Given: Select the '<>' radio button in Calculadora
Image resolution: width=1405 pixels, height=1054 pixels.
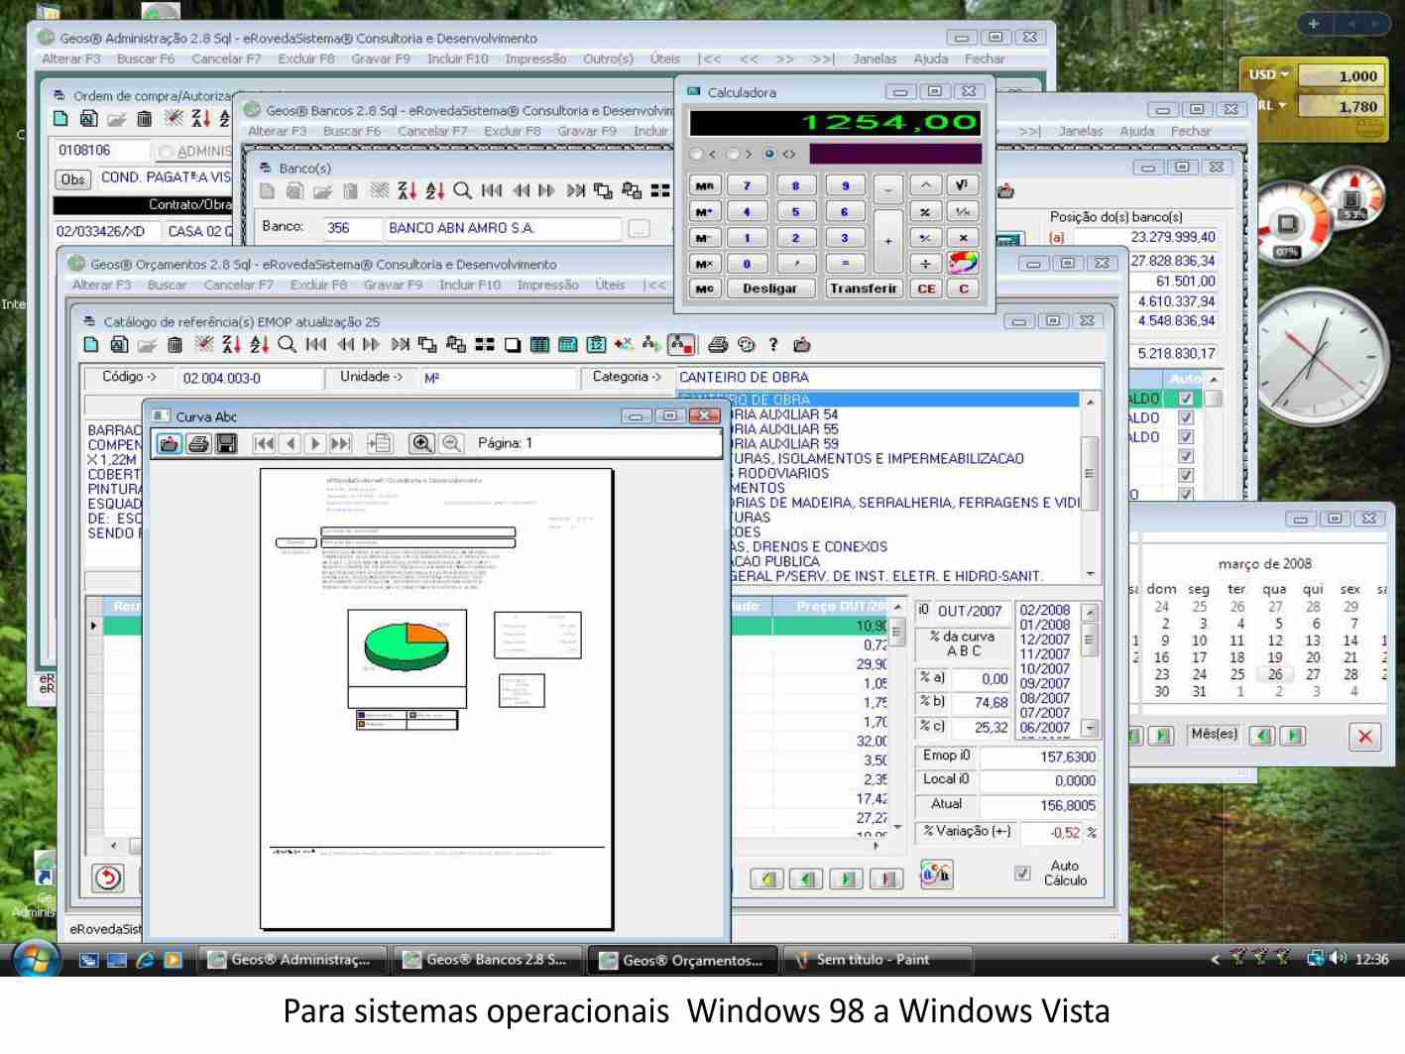Looking at the screenshot, I should (x=769, y=154).
